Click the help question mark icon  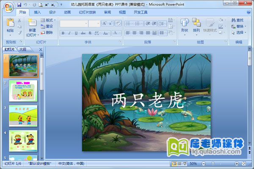point(248,12)
